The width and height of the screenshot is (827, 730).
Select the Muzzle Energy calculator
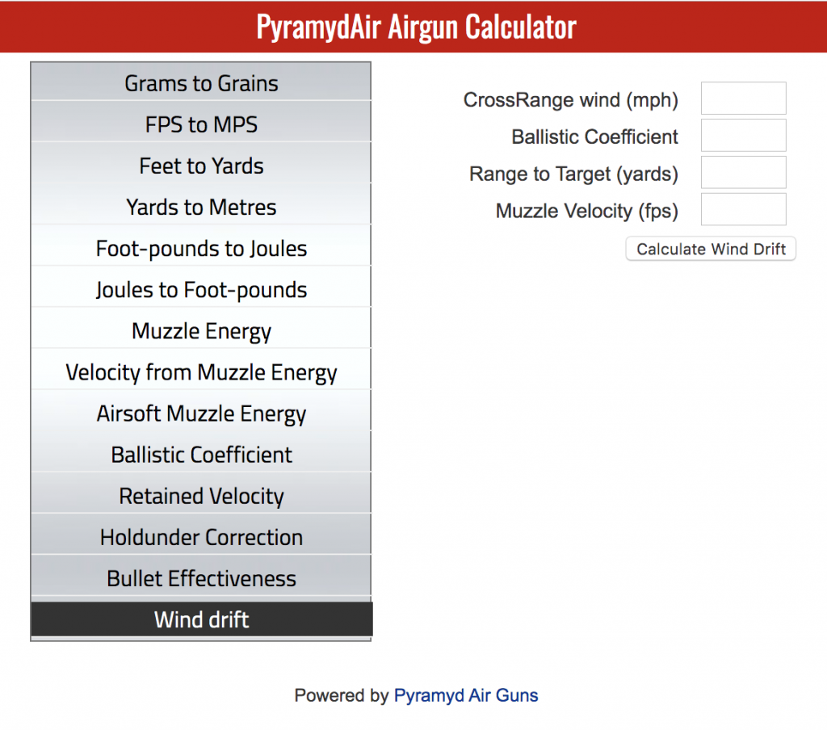click(x=201, y=330)
